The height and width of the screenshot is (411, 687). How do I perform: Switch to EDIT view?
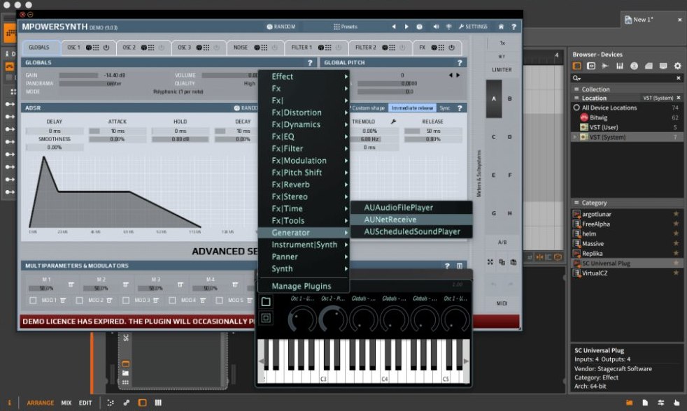[85, 403]
